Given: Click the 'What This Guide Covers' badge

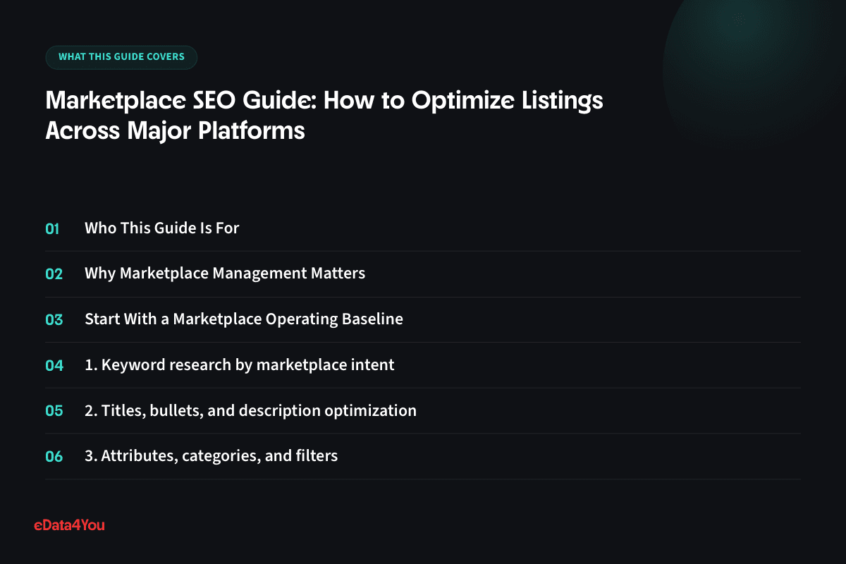Looking at the screenshot, I should coord(121,57).
